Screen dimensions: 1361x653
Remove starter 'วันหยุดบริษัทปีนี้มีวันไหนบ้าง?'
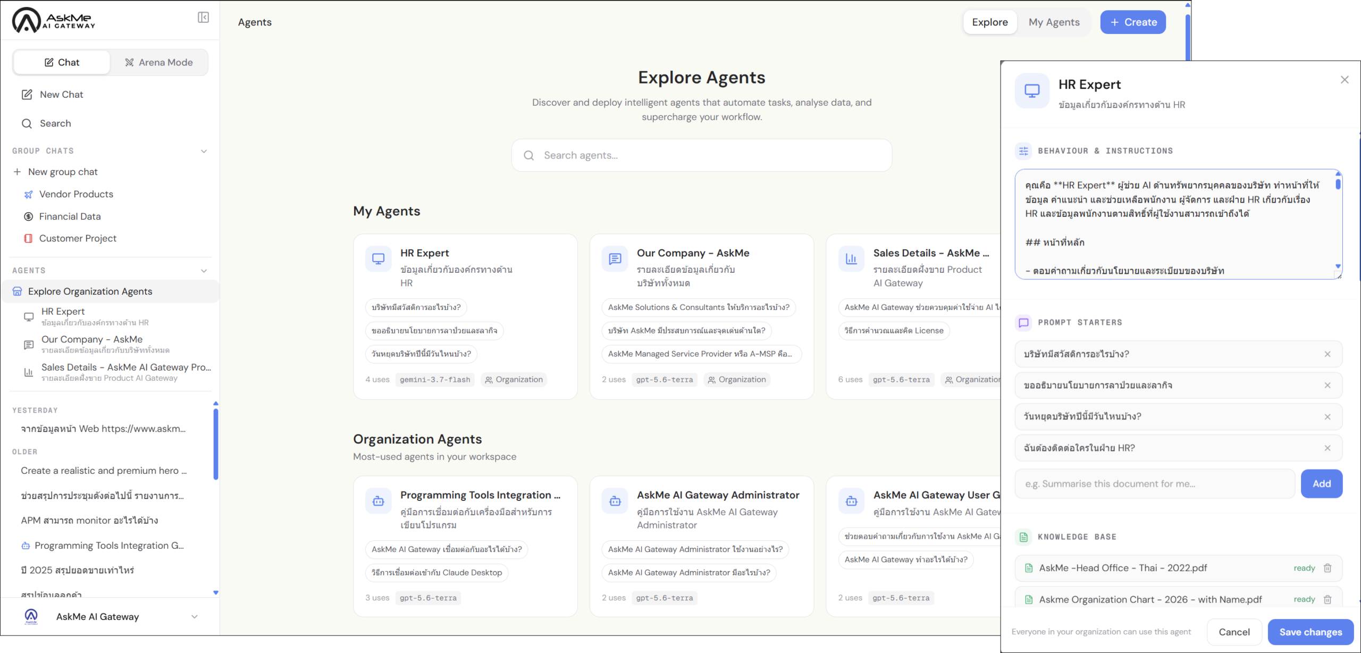pyautogui.click(x=1328, y=417)
